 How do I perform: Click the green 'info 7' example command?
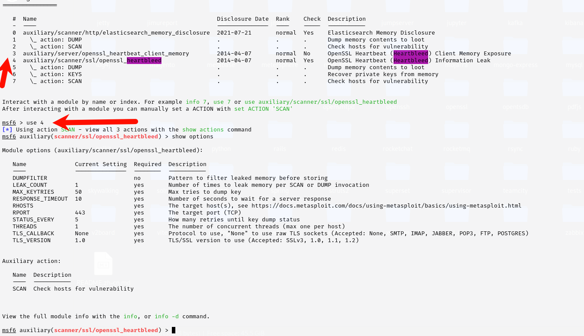pos(196,102)
